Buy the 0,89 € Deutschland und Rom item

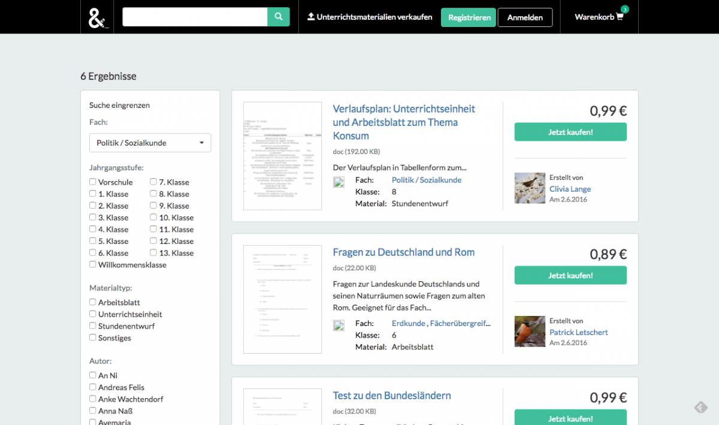coord(570,275)
